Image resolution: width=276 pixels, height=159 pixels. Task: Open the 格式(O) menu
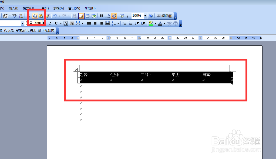(x=28, y=8)
